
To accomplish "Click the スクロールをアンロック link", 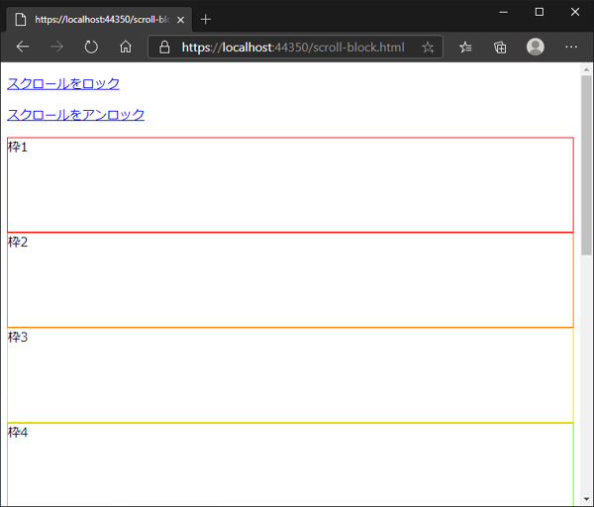I will 76,115.
